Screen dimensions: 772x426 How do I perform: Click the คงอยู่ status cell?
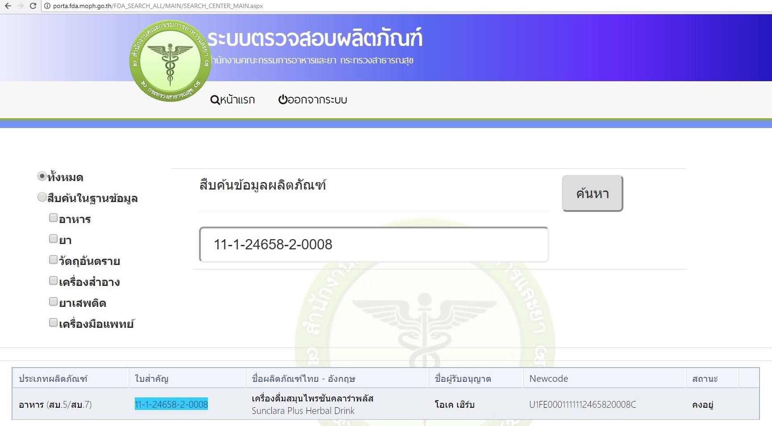pyautogui.click(x=703, y=405)
